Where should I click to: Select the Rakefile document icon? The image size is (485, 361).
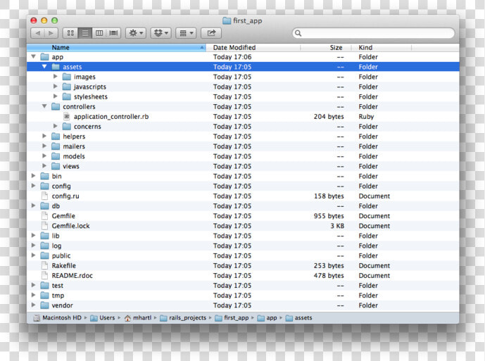pyautogui.click(x=45, y=265)
